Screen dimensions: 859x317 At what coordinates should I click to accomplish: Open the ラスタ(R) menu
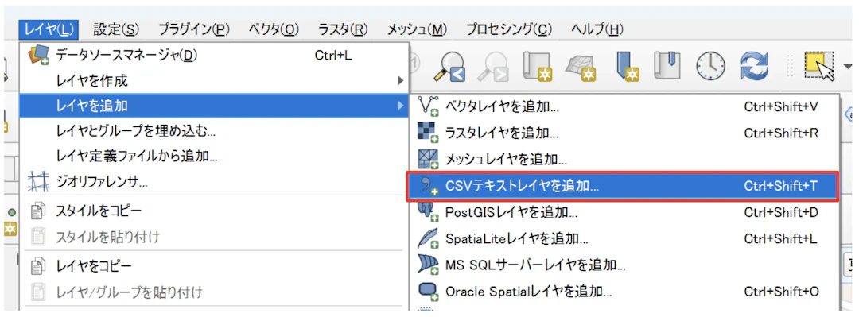point(343,29)
